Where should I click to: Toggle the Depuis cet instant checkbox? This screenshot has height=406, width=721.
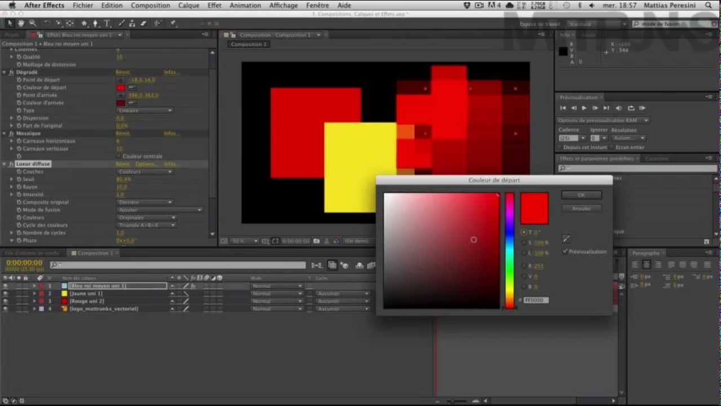tap(559, 147)
